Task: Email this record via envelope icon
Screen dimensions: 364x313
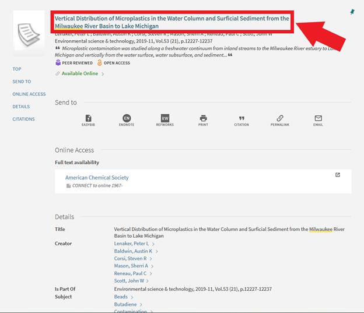Action: pos(318,118)
